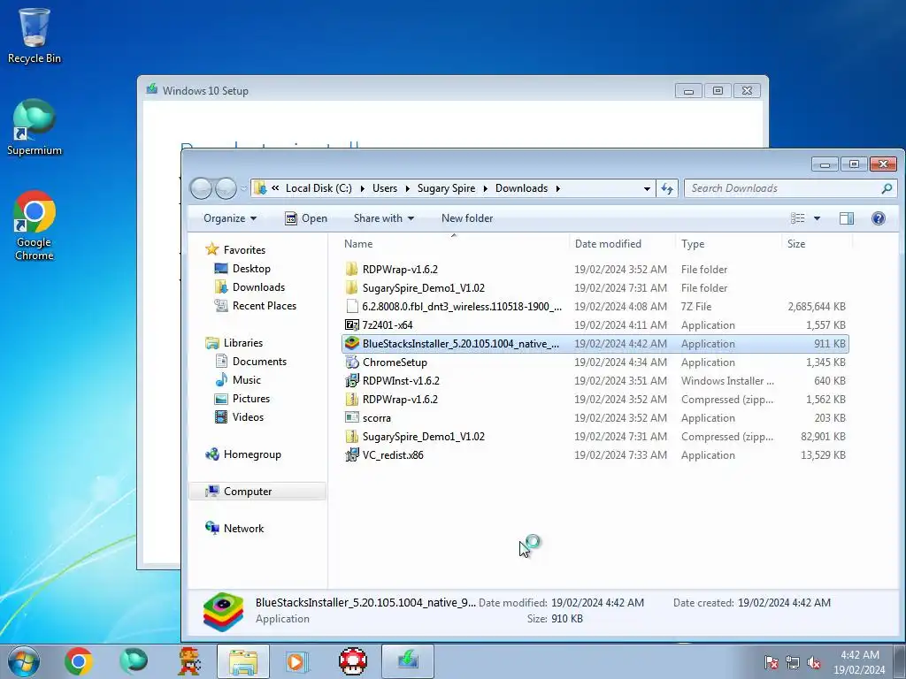This screenshot has width=906, height=679.
Task: Expand the arrow after Users breadcrumb
Action: click(x=407, y=188)
